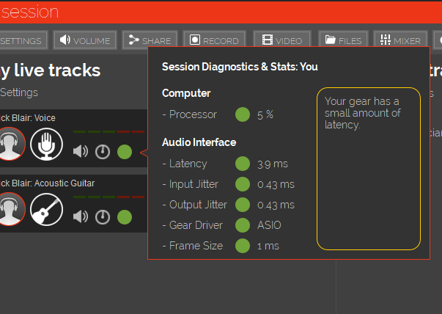442x314 pixels.
Task: Mute the Acoustic Guitar track speaker icon
Action: [81, 217]
